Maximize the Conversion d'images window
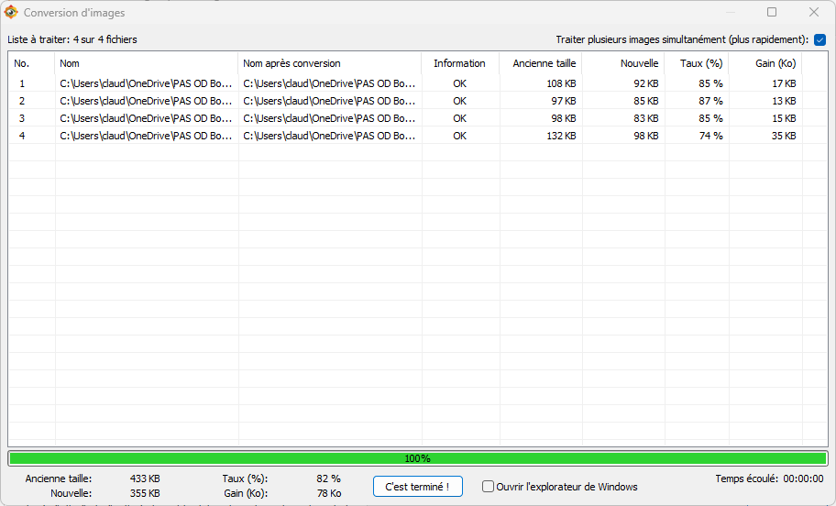The width and height of the screenshot is (836, 506). pyautogui.click(x=772, y=13)
